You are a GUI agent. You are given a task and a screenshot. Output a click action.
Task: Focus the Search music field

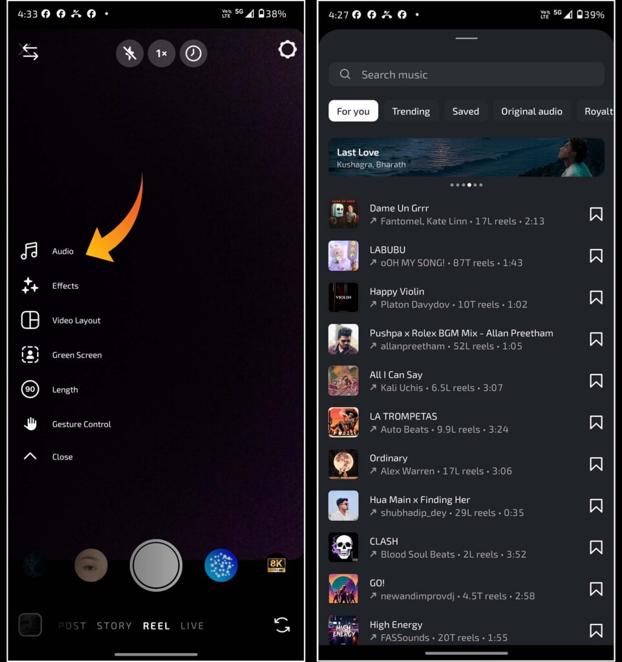(466, 75)
